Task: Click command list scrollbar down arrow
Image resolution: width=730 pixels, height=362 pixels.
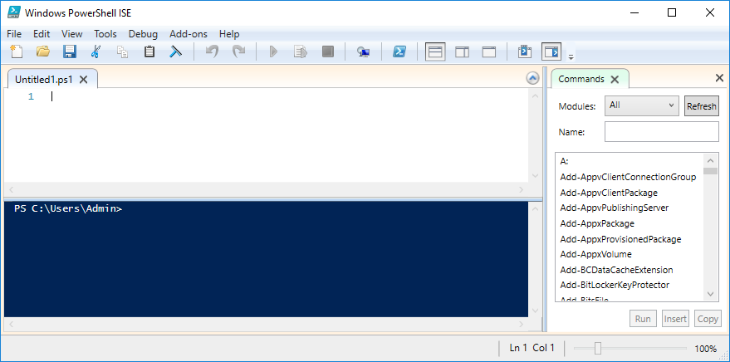Action: (x=710, y=294)
